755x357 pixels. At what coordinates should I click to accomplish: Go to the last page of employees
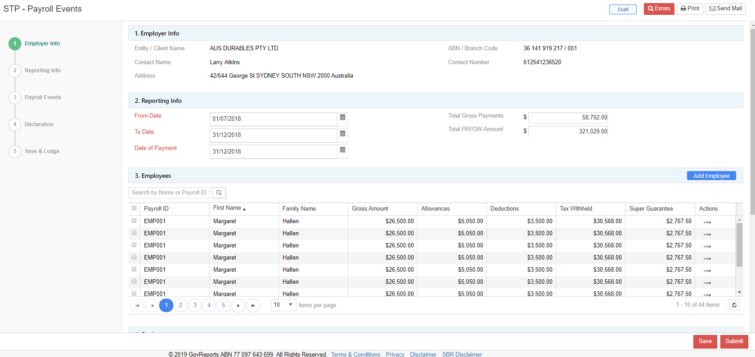click(x=253, y=305)
